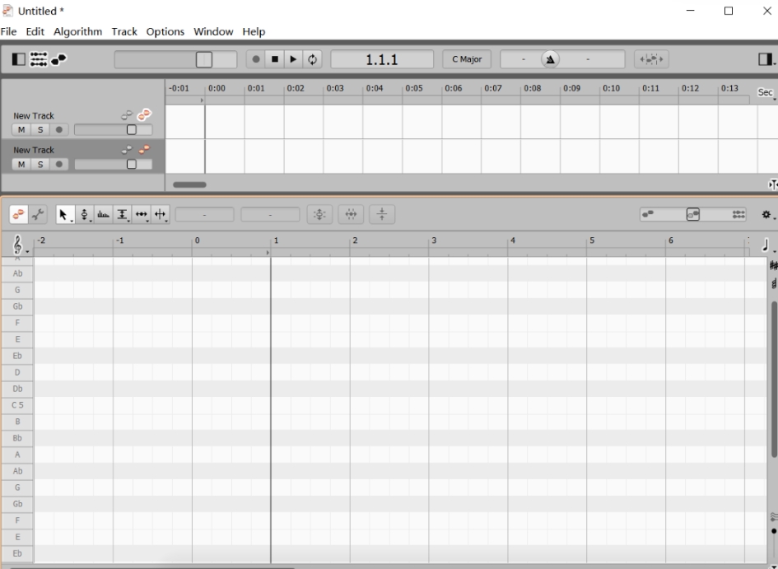778x569 pixels.
Task: Open the Algorithm menu
Action: (x=77, y=31)
